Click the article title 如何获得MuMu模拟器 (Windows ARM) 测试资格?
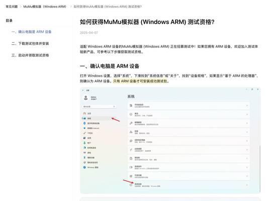This screenshot has height=201, width=270. (147, 22)
